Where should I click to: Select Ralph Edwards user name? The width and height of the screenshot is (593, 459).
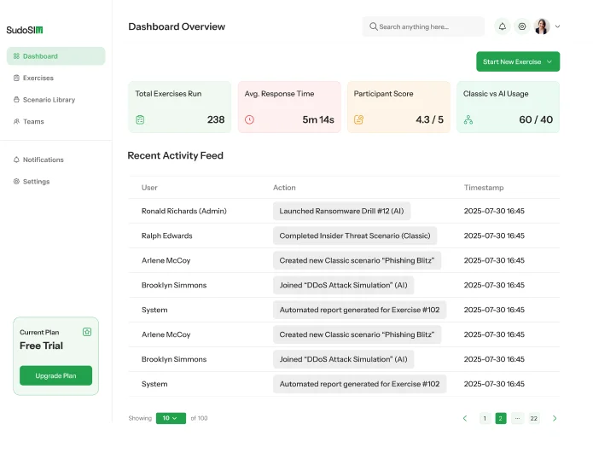click(166, 235)
